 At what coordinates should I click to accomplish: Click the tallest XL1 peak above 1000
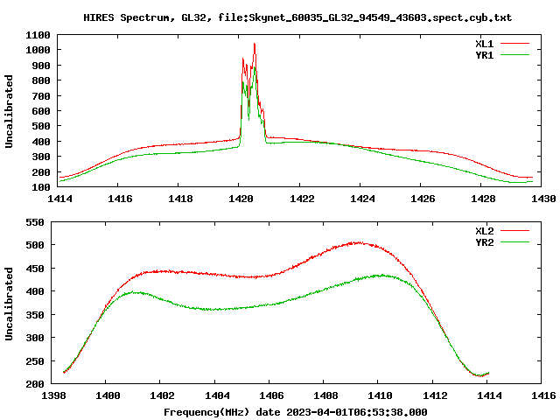[x=255, y=45]
